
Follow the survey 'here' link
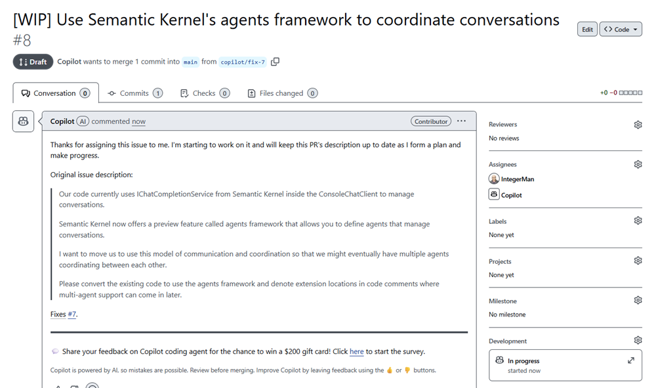tap(356, 351)
